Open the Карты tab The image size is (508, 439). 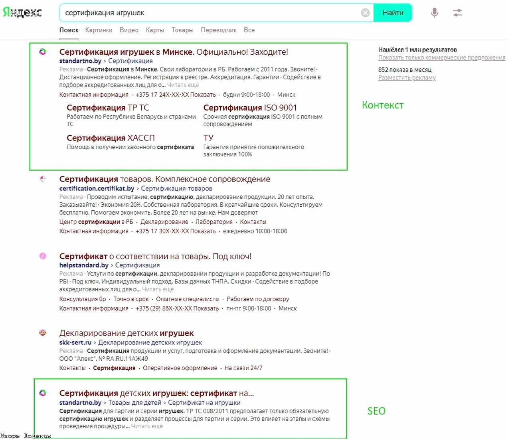tap(155, 30)
